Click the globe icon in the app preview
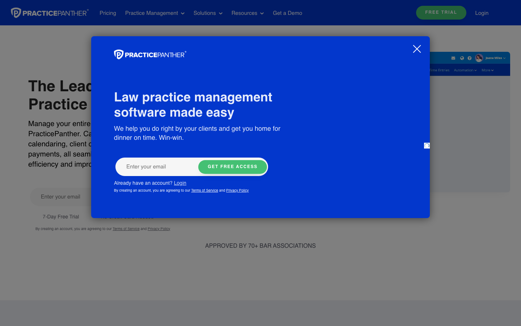 click(x=462, y=58)
